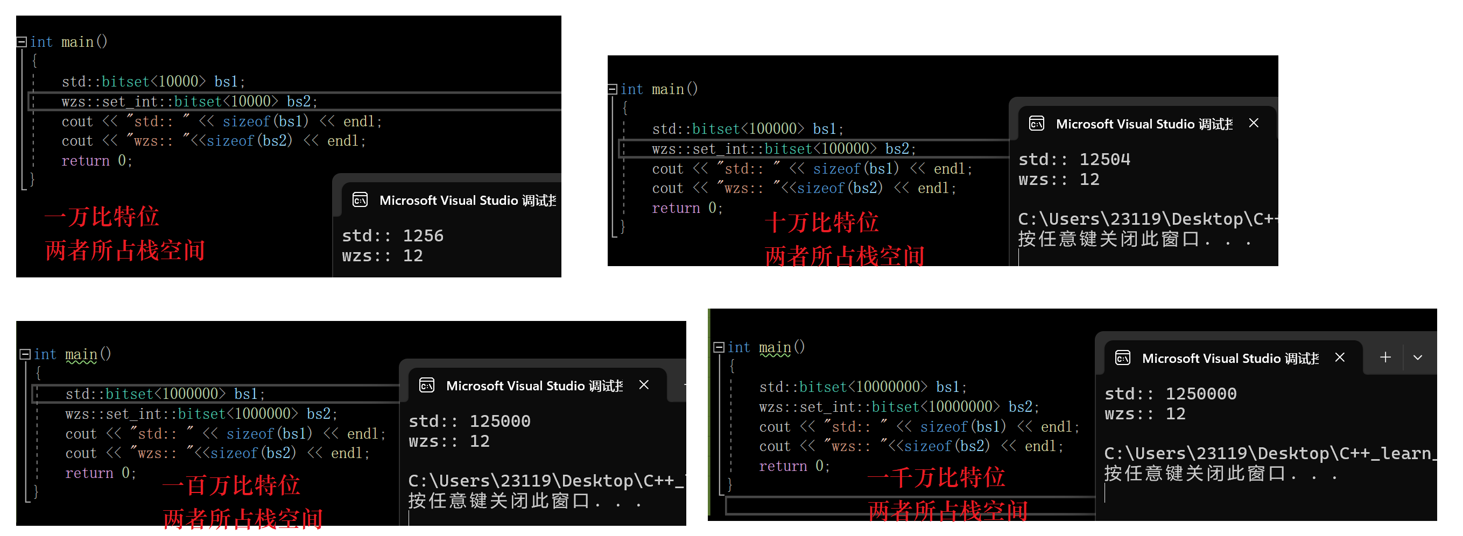Collapse int main() in the bitset<10000000> editor
The width and height of the screenshot is (1463, 536).
pyautogui.click(x=719, y=347)
